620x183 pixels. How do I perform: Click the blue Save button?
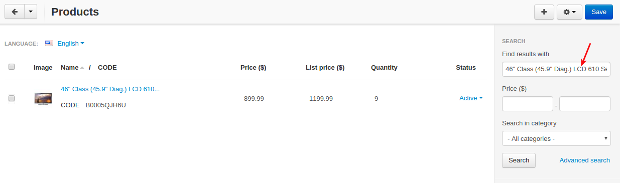(x=599, y=12)
